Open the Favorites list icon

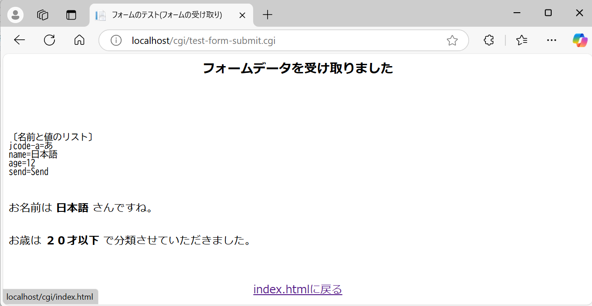click(x=522, y=40)
